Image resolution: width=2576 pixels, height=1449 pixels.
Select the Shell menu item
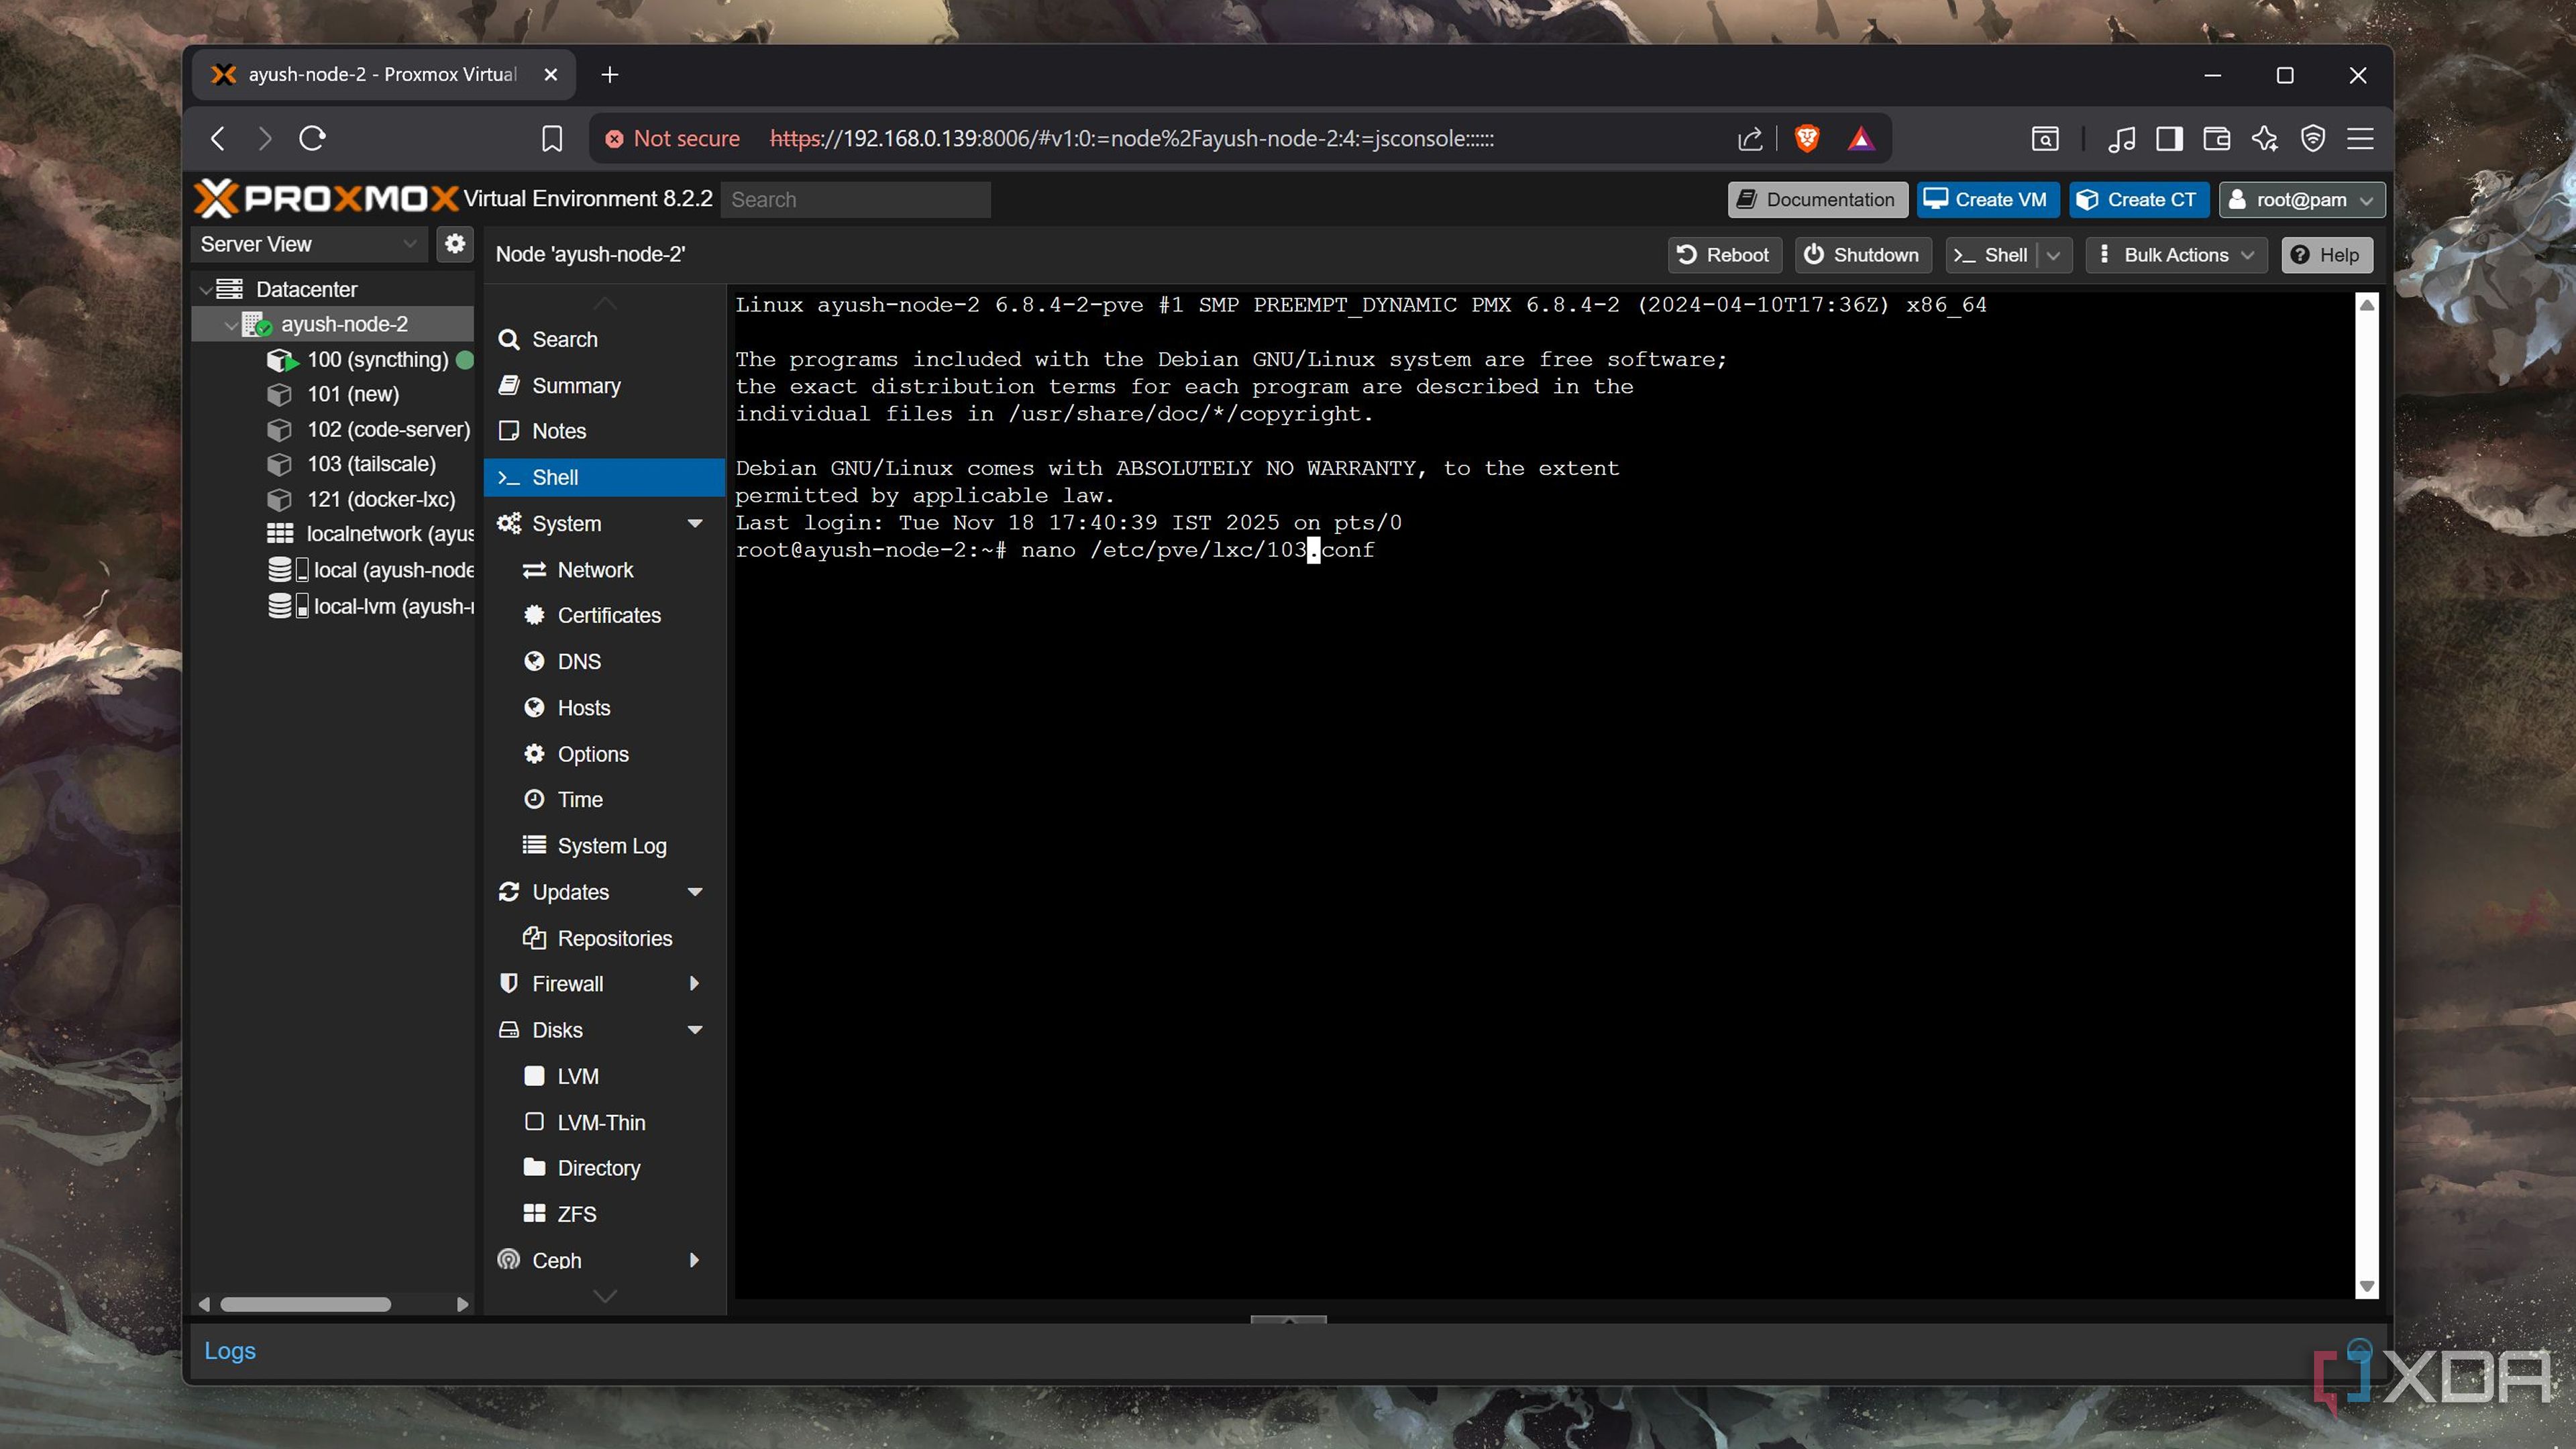click(x=604, y=478)
